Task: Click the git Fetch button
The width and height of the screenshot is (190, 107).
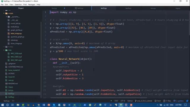Action: 158,101
